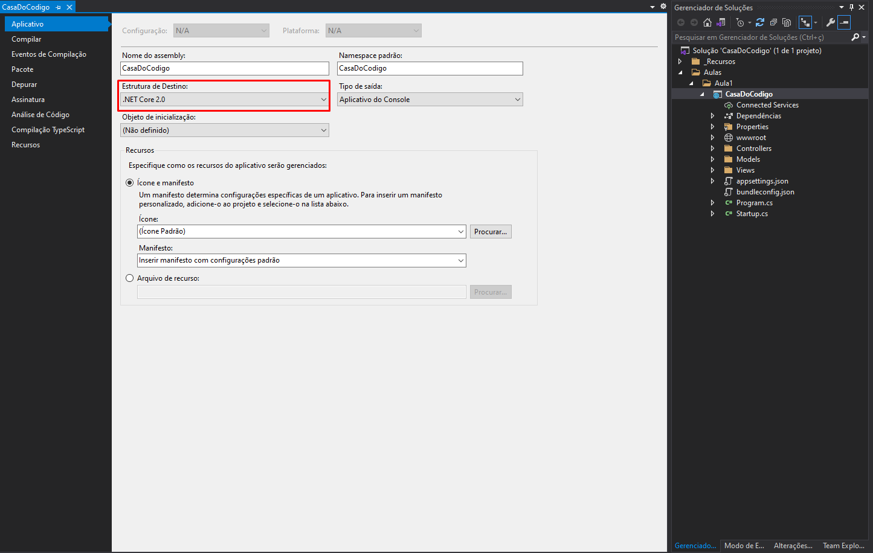
Task: Click the folder icon next to Controllers
Action: [x=729, y=149]
